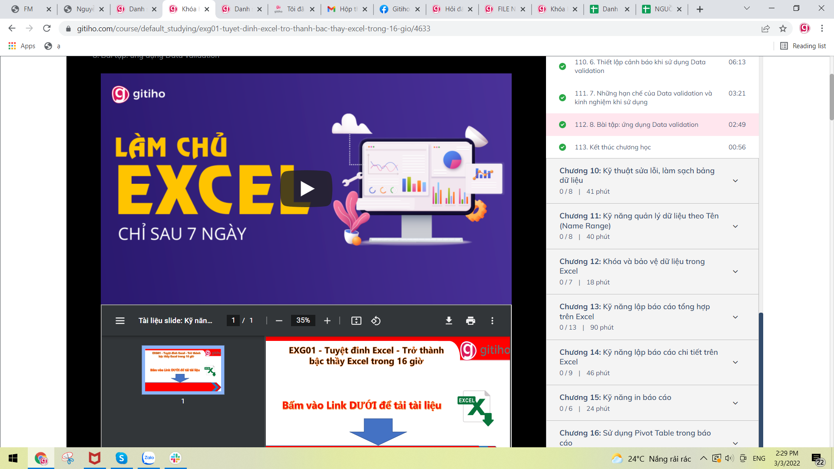Switch to the FILE N tab
Viewport: 834px width, 469px height.
[505, 9]
